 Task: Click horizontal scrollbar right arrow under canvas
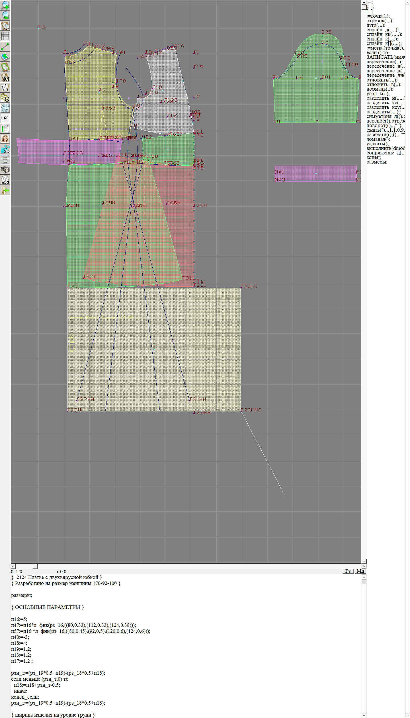pos(364,566)
